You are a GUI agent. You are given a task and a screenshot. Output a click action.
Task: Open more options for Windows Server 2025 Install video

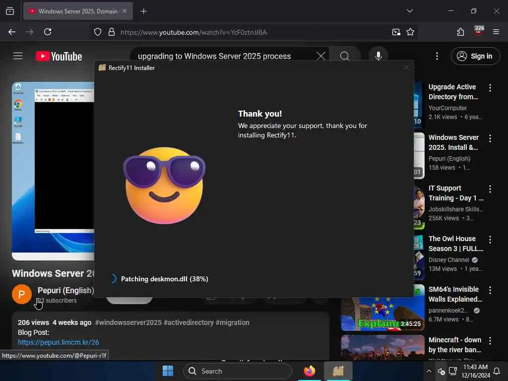[490, 138]
